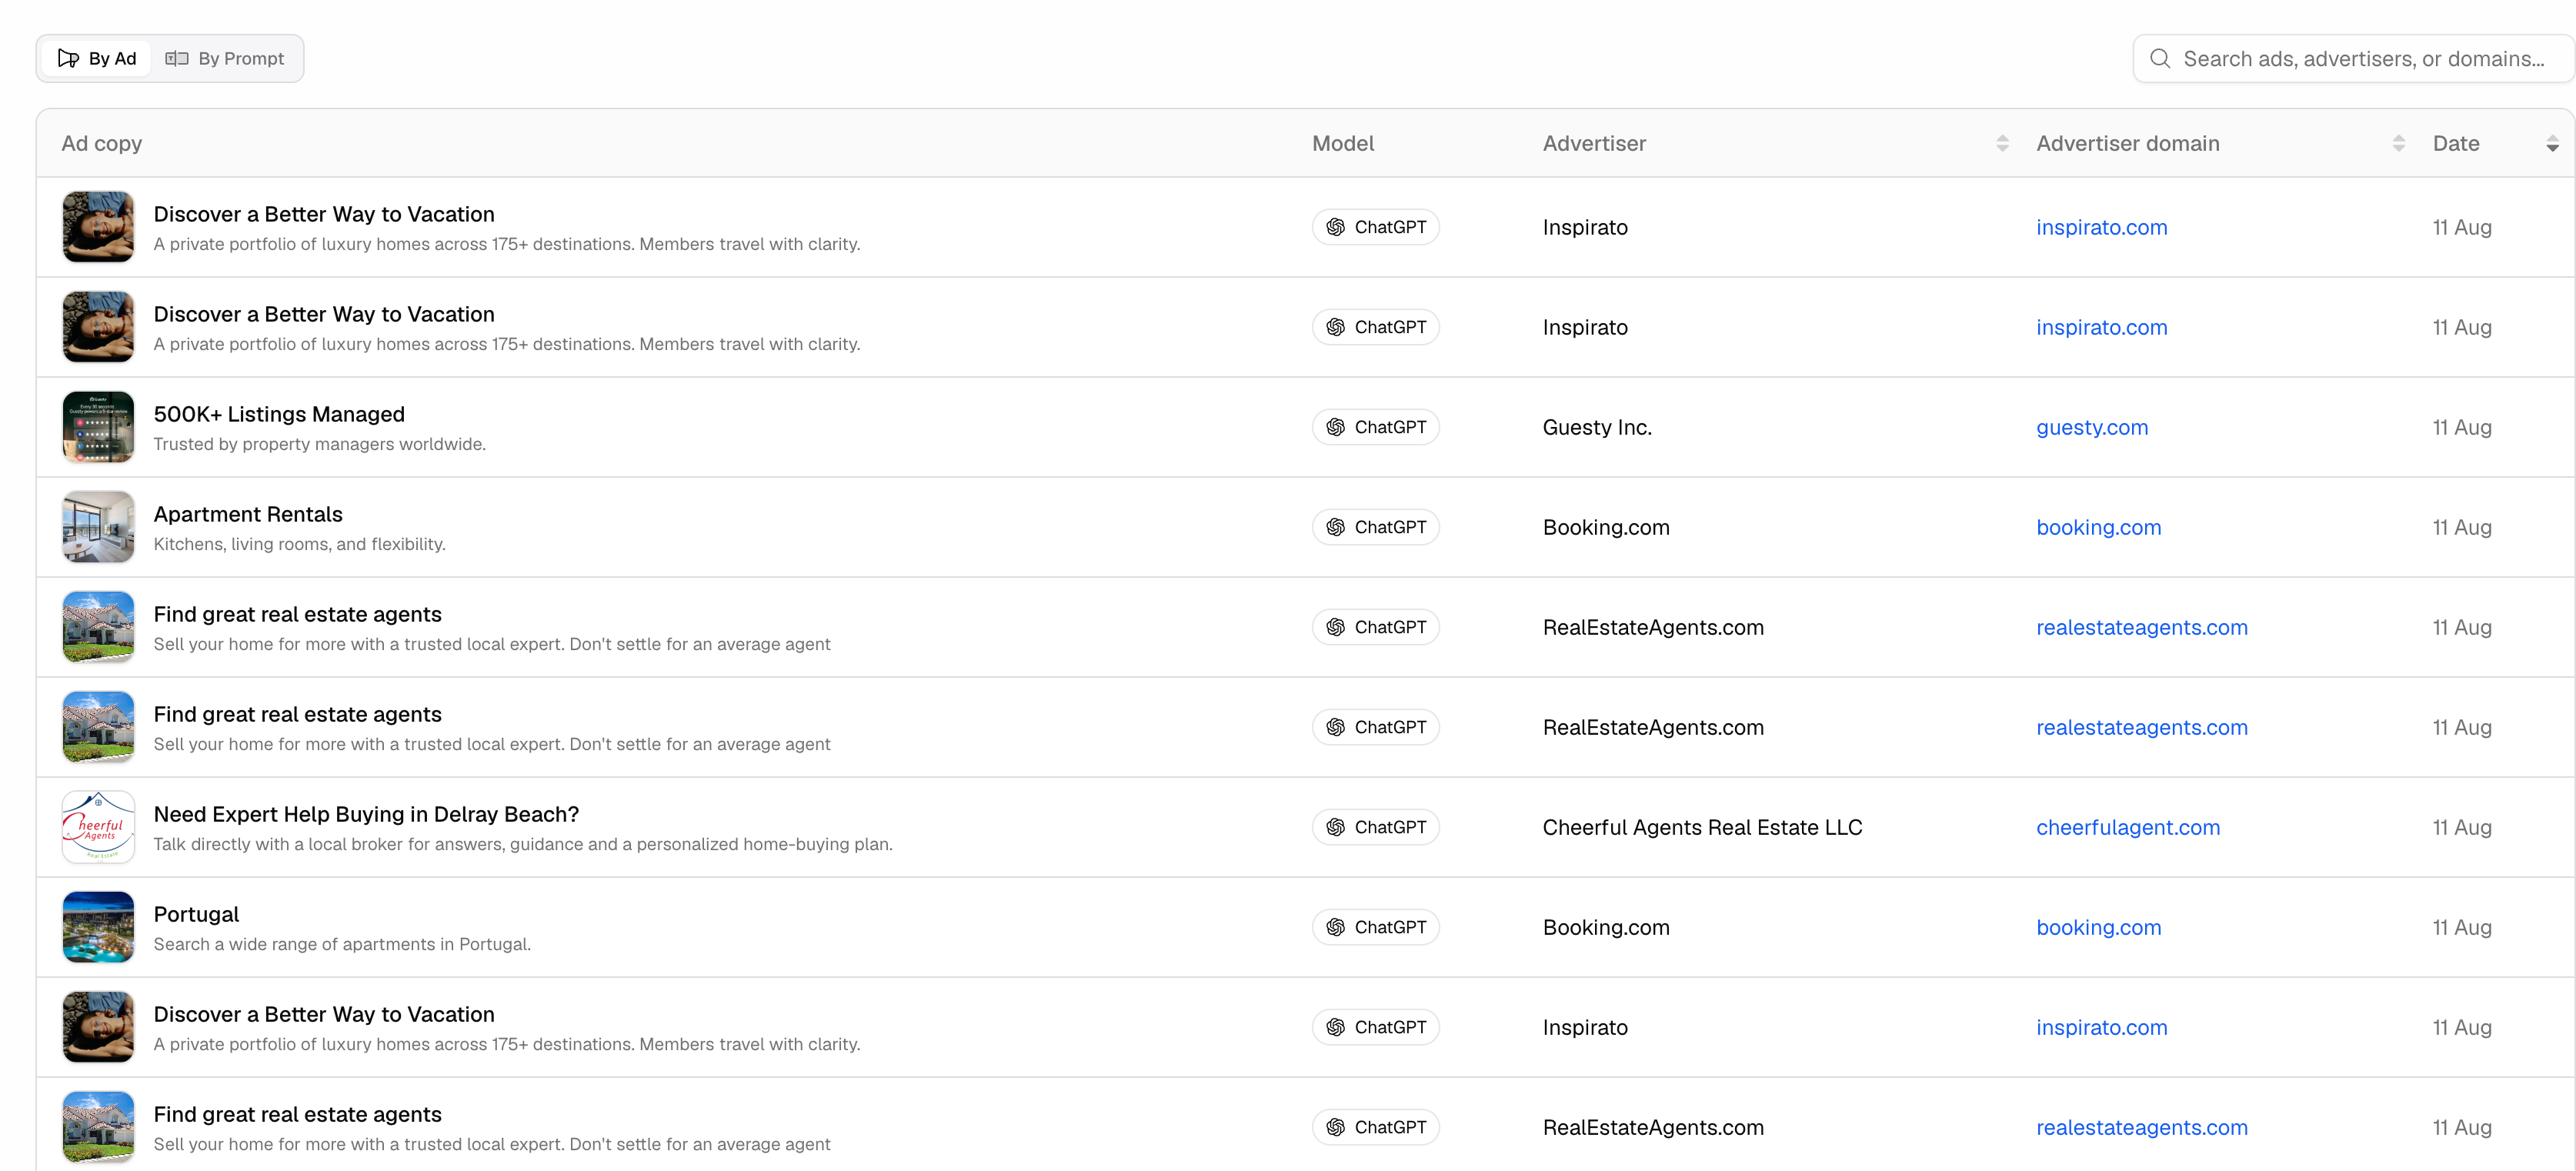Sort by the Advertiser column arrows
The image size is (2576, 1171).
click(x=2002, y=144)
